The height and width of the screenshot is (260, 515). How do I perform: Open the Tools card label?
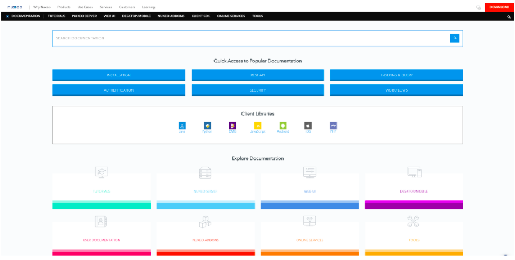pyautogui.click(x=414, y=240)
